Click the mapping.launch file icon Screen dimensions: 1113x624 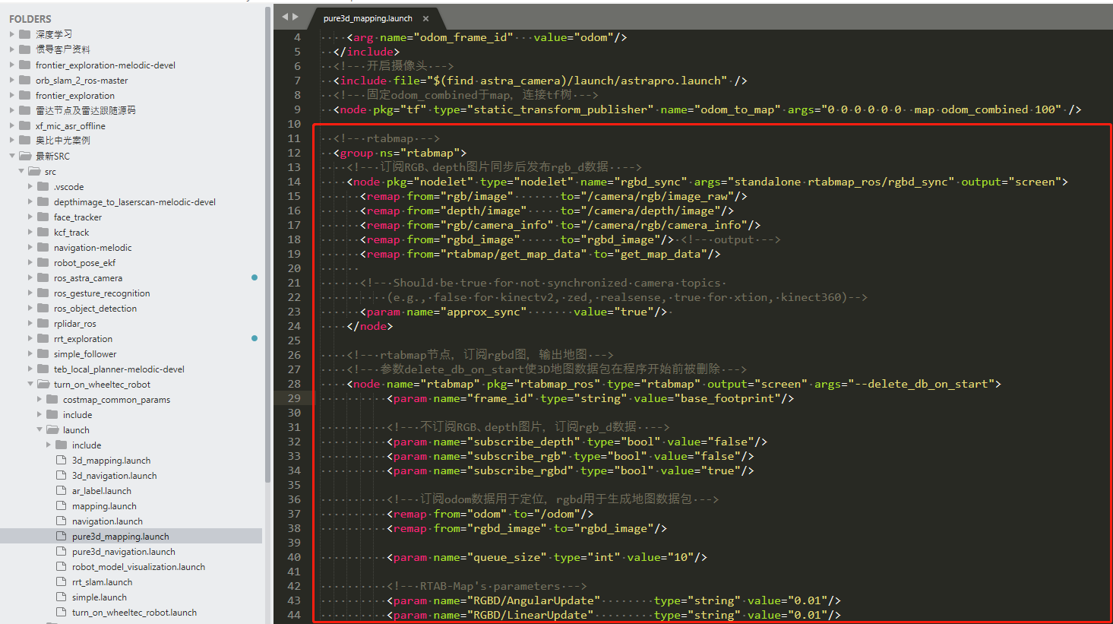[62, 506]
